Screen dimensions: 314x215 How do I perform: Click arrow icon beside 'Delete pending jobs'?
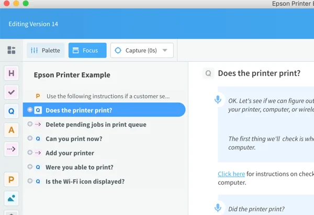click(38, 125)
